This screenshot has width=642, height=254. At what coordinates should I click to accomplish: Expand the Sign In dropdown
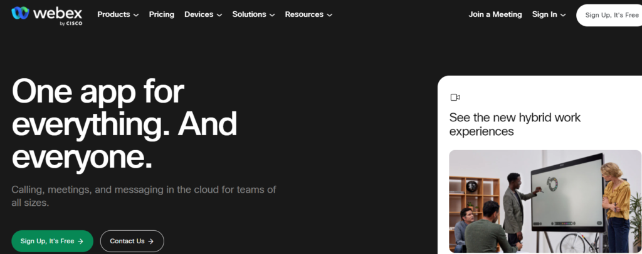pos(549,14)
